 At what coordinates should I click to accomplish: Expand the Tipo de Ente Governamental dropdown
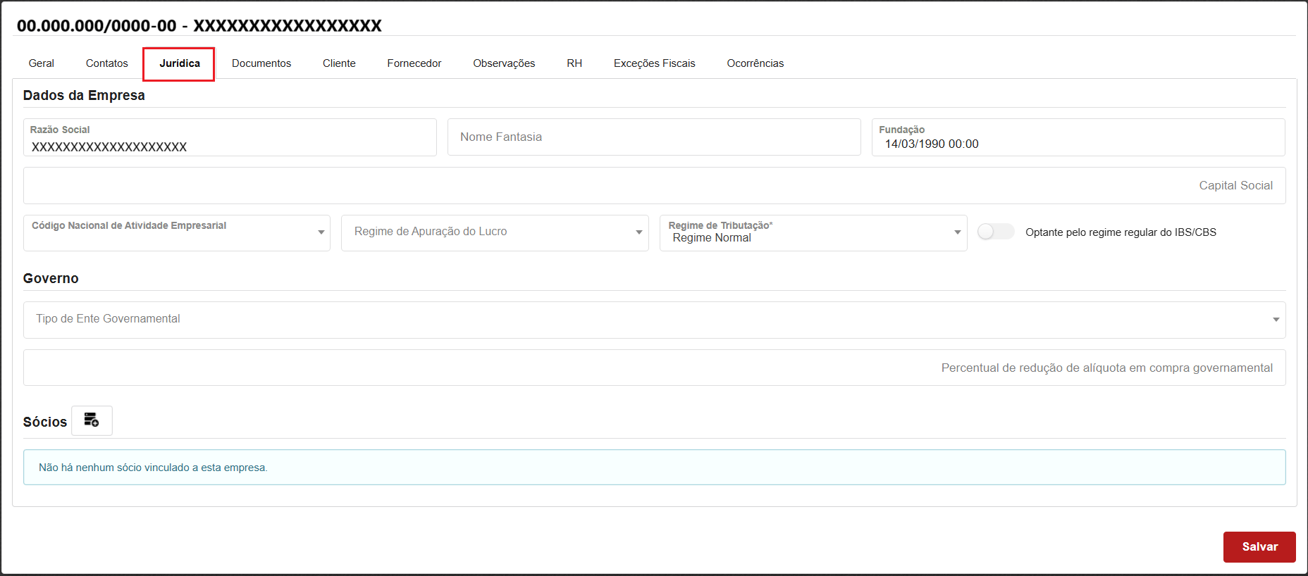(x=654, y=320)
